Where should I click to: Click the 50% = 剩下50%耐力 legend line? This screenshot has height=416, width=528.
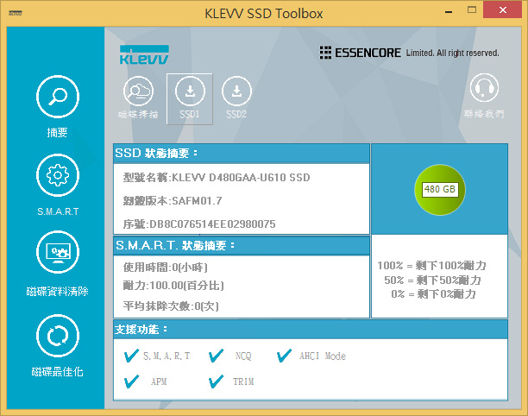433,280
